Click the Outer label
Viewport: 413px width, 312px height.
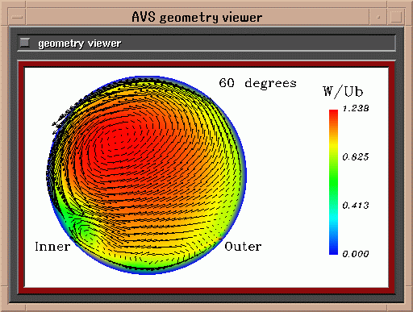pyautogui.click(x=243, y=247)
